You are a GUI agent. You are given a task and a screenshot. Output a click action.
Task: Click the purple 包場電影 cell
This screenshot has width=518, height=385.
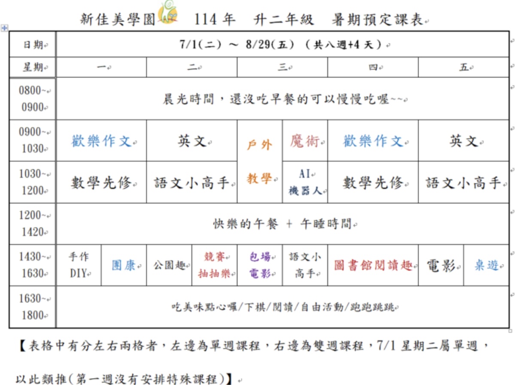pyautogui.click(x=259, y=265)
